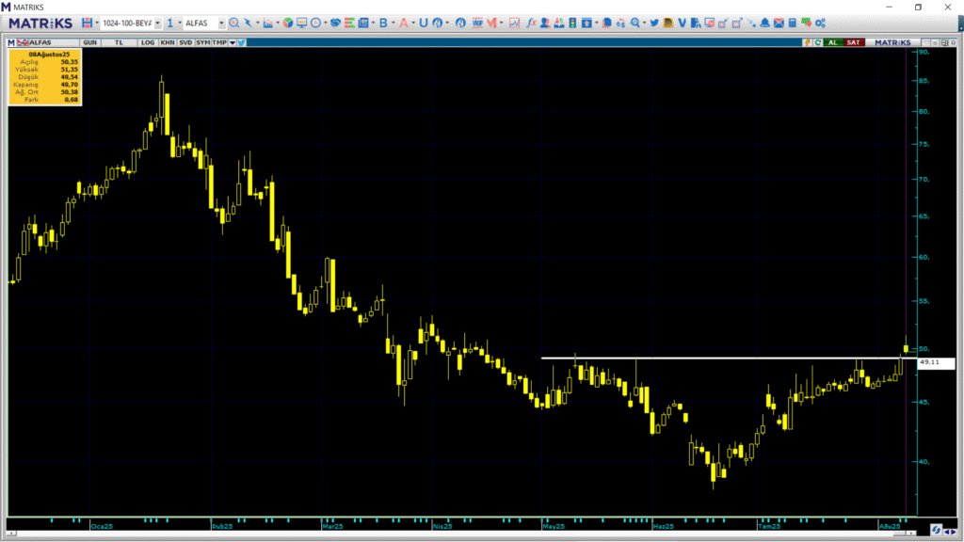Select the GUN period tab
Viewport: 964px width, 542px height.
(89, 42)
